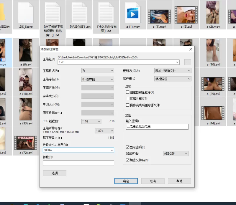Select the a (44).avi file
This screenshot has height=205, width=236.
pyautogui.click(x=213, y=112)
